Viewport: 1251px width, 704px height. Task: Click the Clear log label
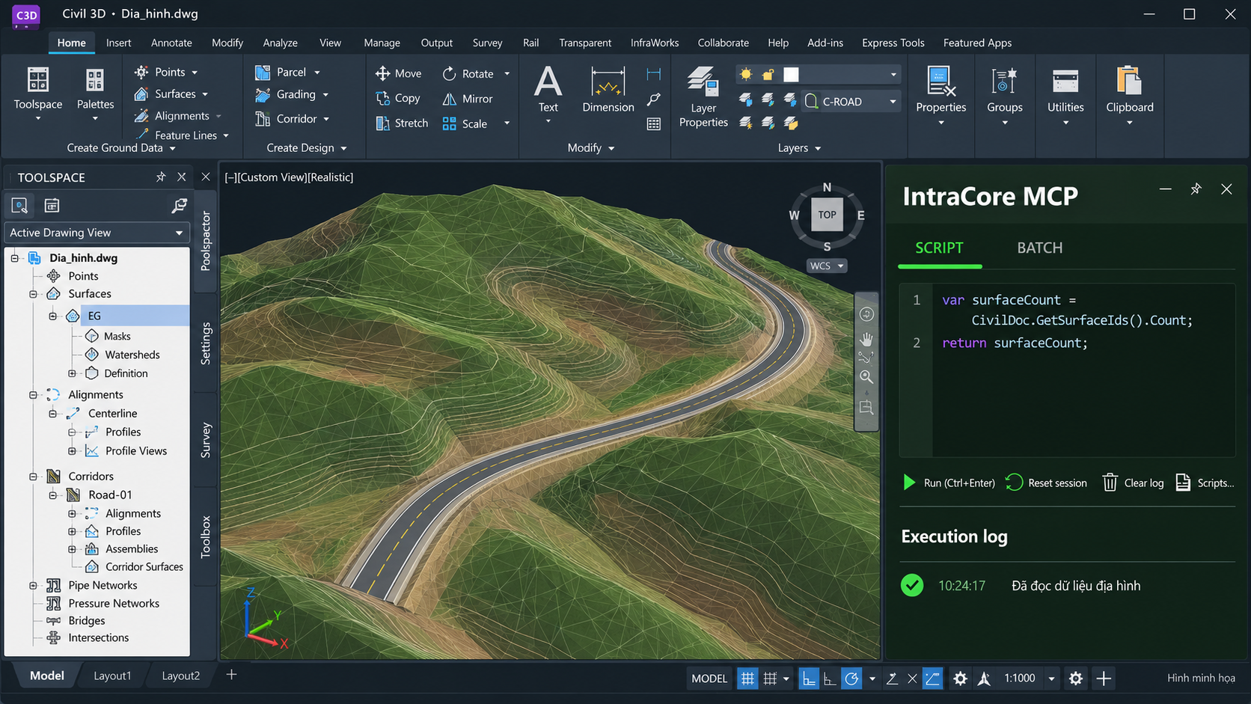(1144, 483)
